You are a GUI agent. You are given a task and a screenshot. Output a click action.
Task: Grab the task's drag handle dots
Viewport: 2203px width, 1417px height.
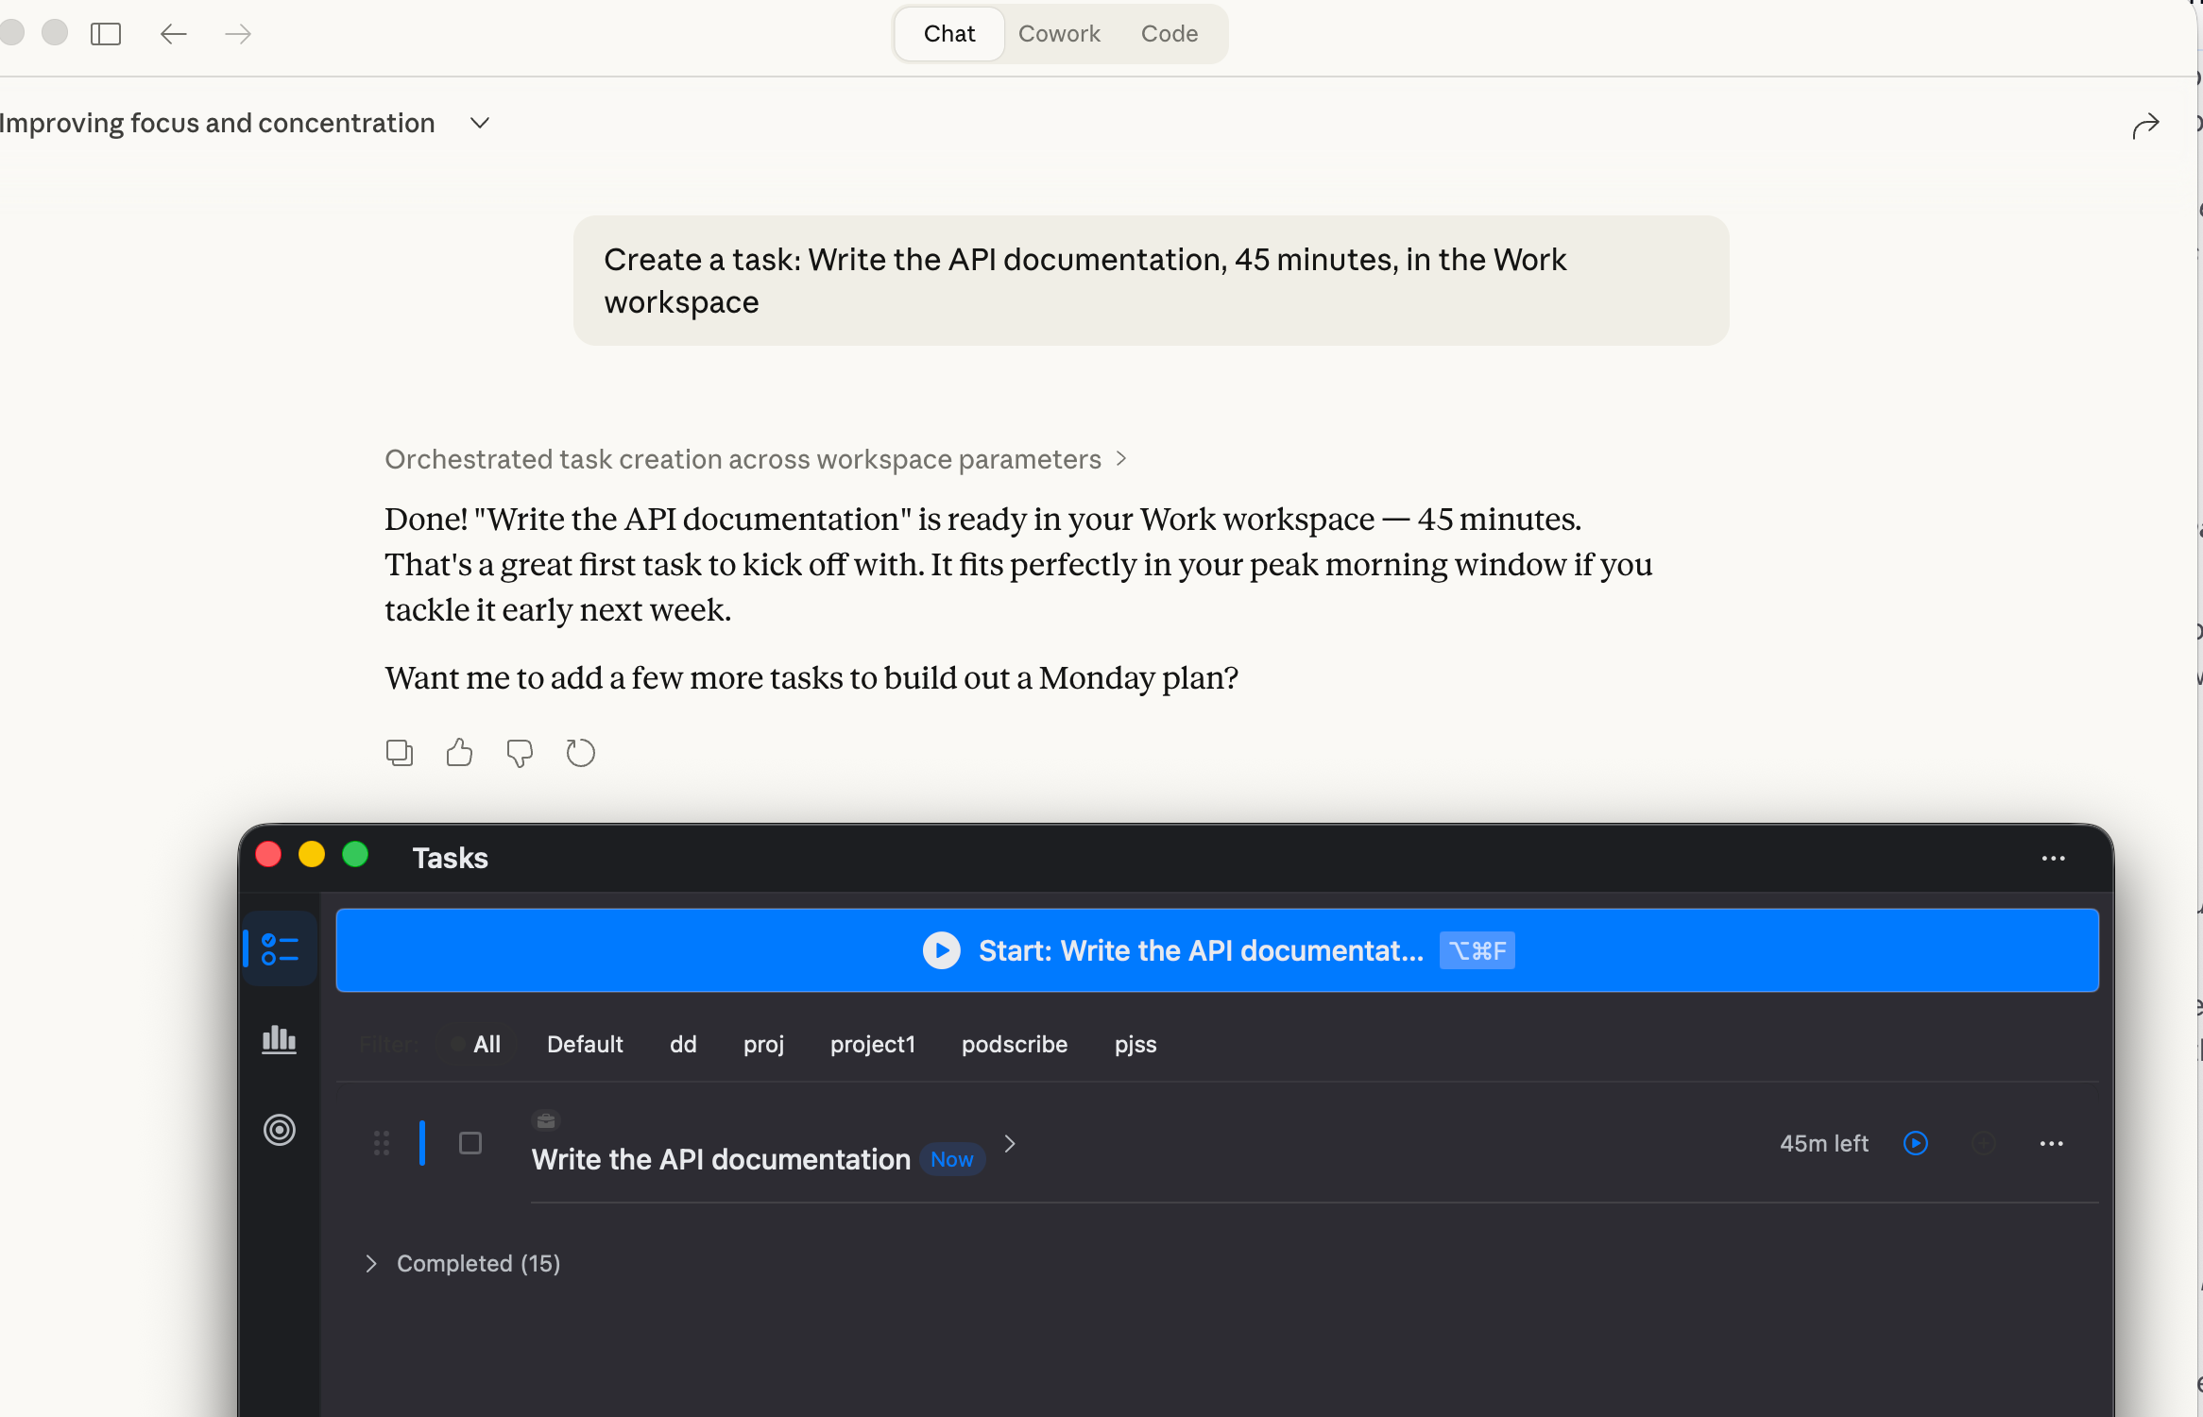(382, 1142)
